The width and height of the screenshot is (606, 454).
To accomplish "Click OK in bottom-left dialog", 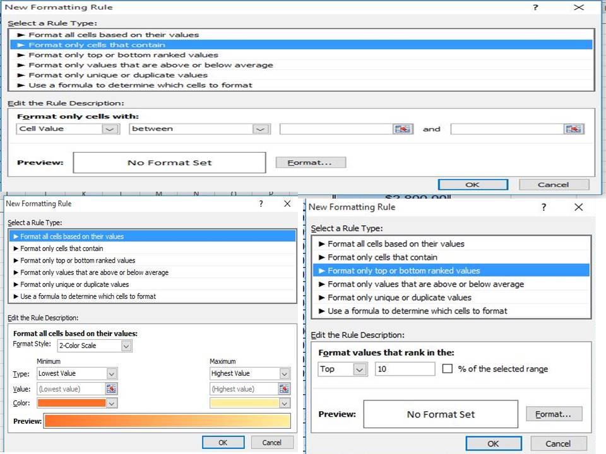I will (223, 443).
